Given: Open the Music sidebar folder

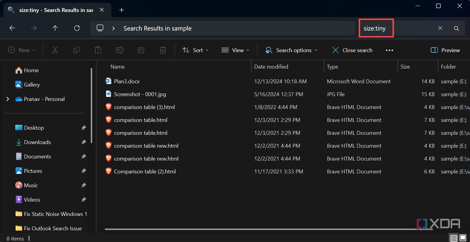Looking at the screenshot, I should [26, 185].
